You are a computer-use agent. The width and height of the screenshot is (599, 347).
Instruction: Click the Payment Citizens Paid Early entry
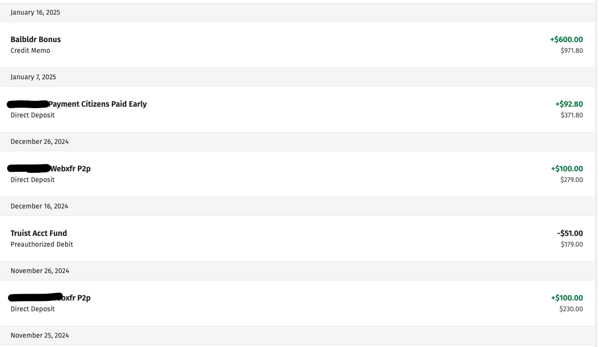click(x=98, y=104)
